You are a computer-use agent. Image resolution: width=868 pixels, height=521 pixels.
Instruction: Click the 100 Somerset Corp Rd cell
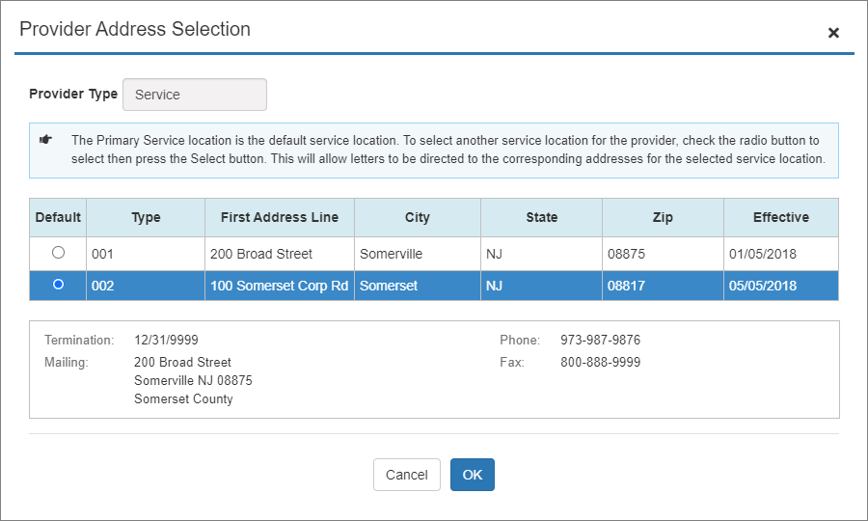tap(279, 286)
